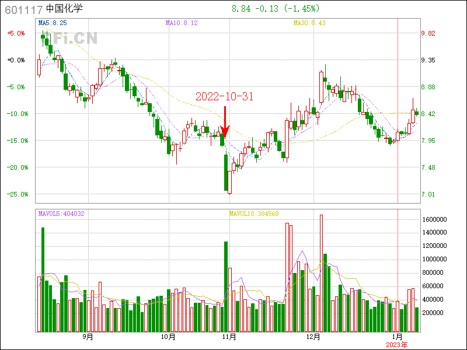This screenshot has height=350, width=467.
Task: Select the MA10:8.12 indicator label
Action: coord(182,23)
